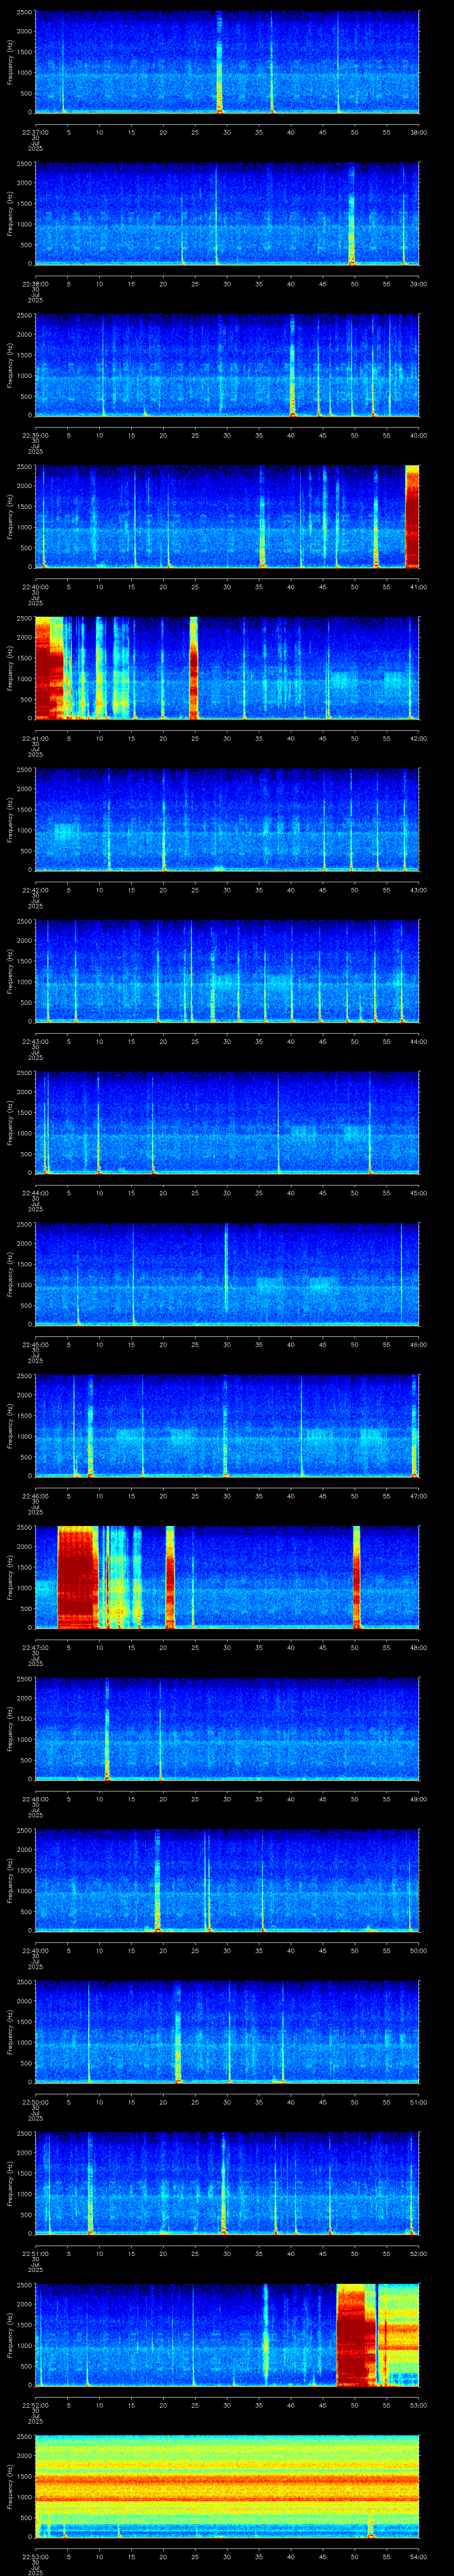
Task: Open the quiet 22:45 spectrogram panel
Action: click(227, 1274)
